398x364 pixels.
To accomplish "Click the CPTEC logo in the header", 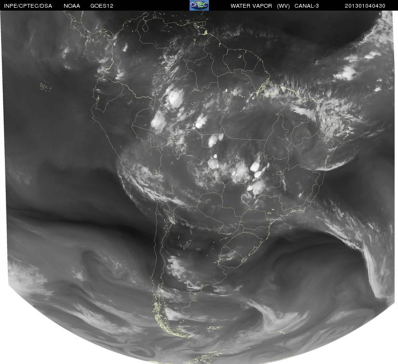I will tap(199, 5).
